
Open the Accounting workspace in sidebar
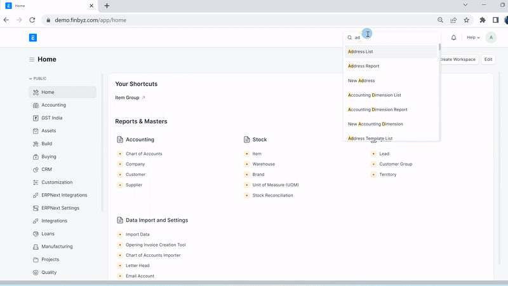pyautogui.click(x=53, y=105)
